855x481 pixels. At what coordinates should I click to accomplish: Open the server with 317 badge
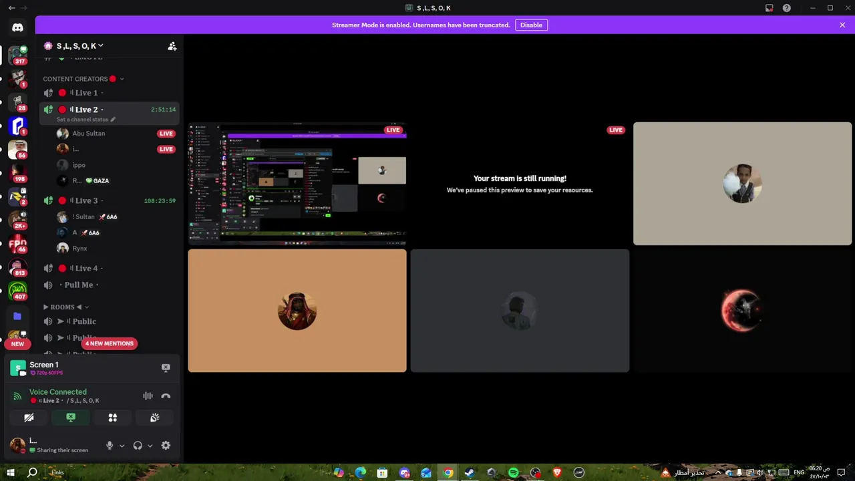pos(17,55)
